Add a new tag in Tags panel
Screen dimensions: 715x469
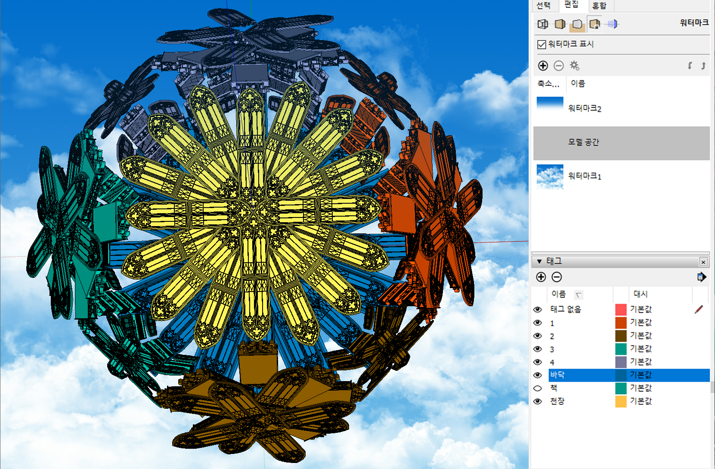541,277
